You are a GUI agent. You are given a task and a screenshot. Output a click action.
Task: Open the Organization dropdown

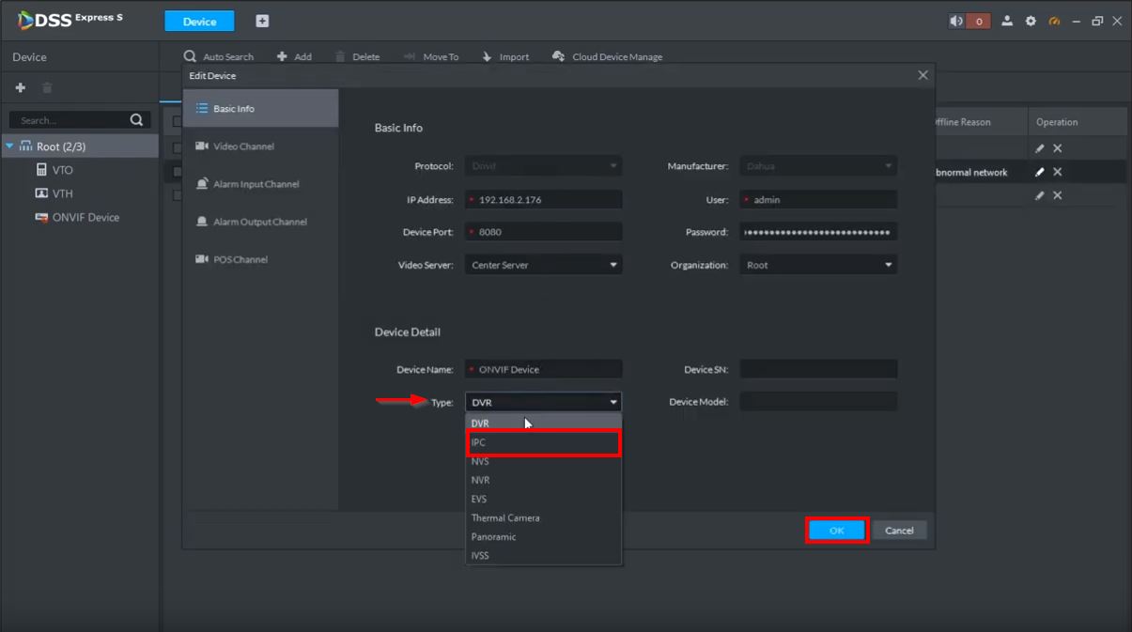[817, 265]
